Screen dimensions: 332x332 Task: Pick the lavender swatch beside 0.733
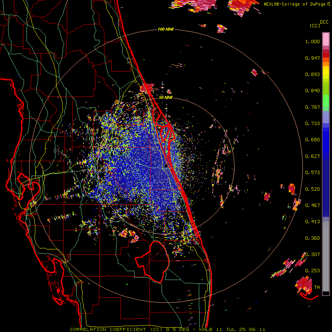point(326,117)
